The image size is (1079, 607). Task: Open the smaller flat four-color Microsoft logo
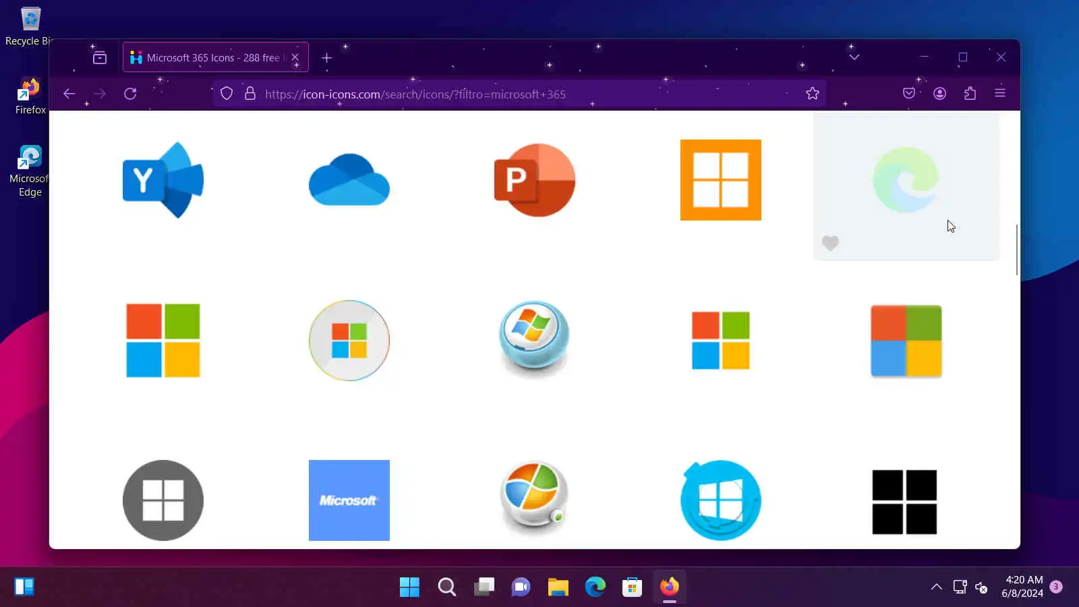click(721, 341)
